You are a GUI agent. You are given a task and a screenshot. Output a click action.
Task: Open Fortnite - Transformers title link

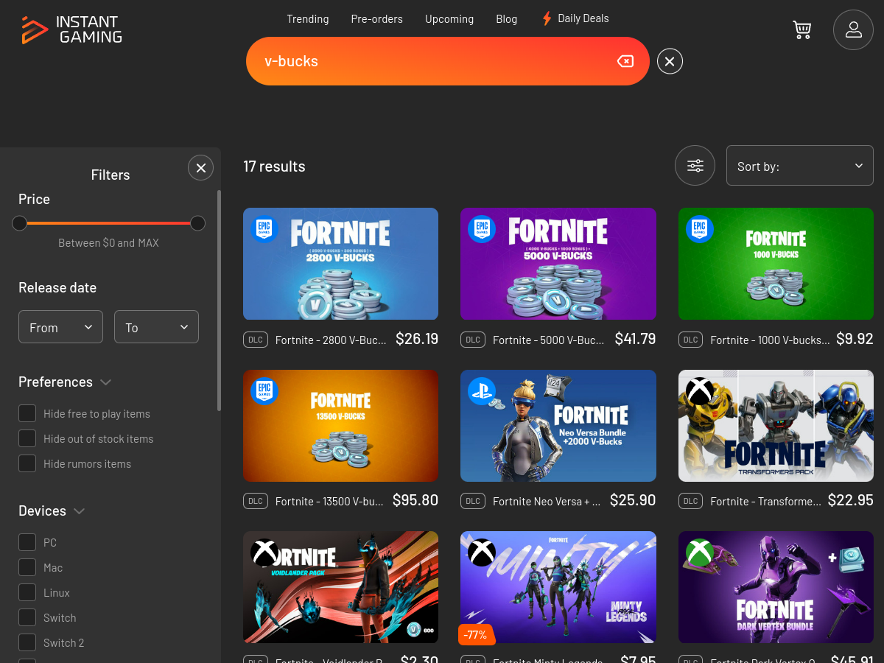click(766, 502)
